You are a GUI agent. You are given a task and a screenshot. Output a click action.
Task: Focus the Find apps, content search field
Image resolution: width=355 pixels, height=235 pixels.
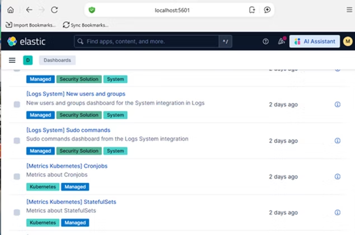(x=147, y=41)
